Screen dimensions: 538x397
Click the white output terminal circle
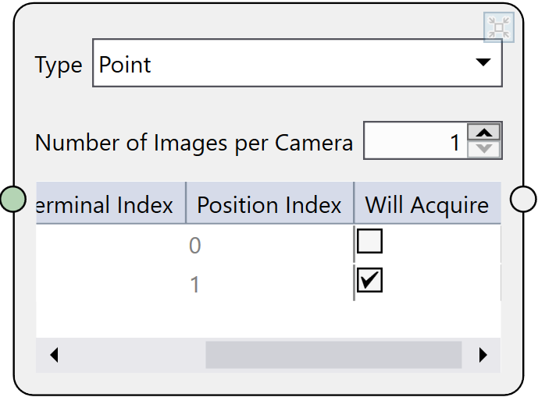[523, 199]
